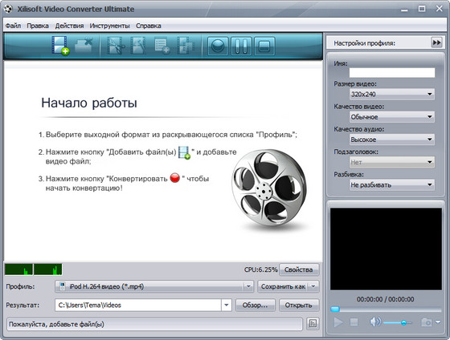
Task: Open the video Effects toolbar icon
Action: click(x=138, y=46)
